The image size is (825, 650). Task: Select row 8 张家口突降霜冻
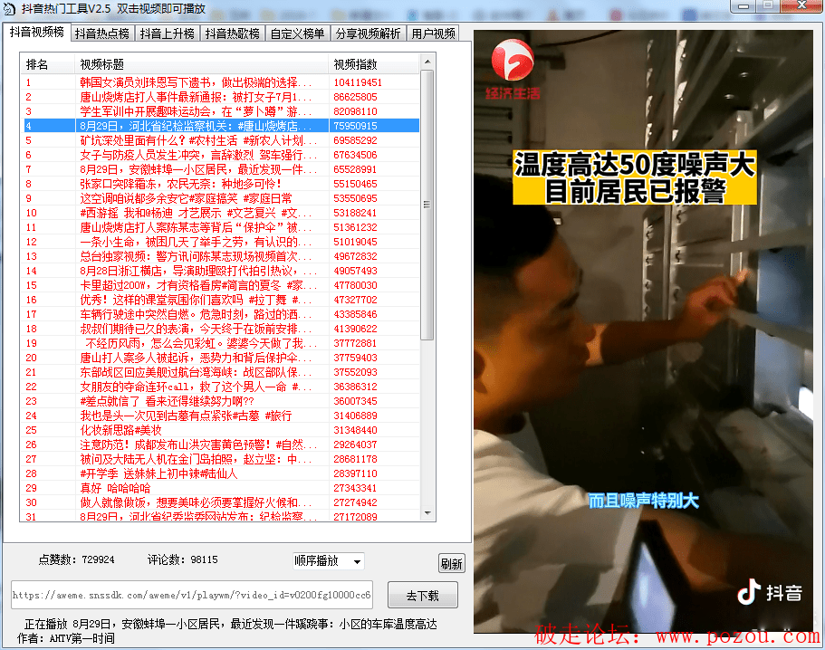tap(222, 184)
